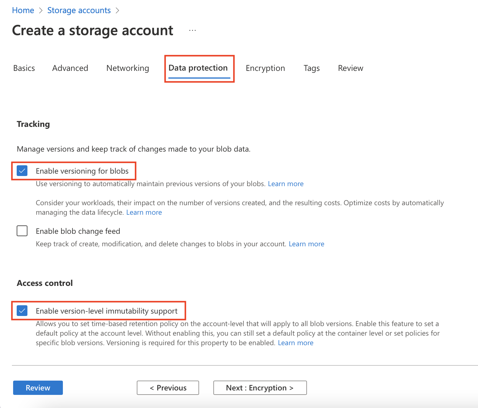Go to the Review tab

pyautogui.click(x=350, y=68)
